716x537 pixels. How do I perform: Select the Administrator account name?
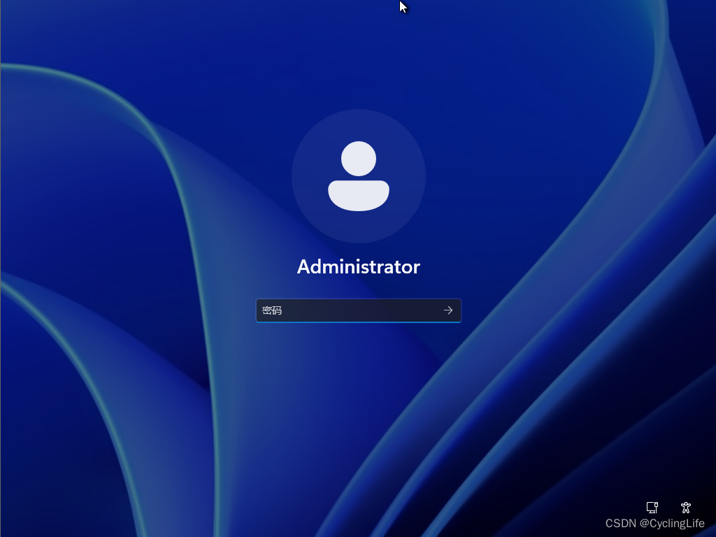[x=359, y=266]
